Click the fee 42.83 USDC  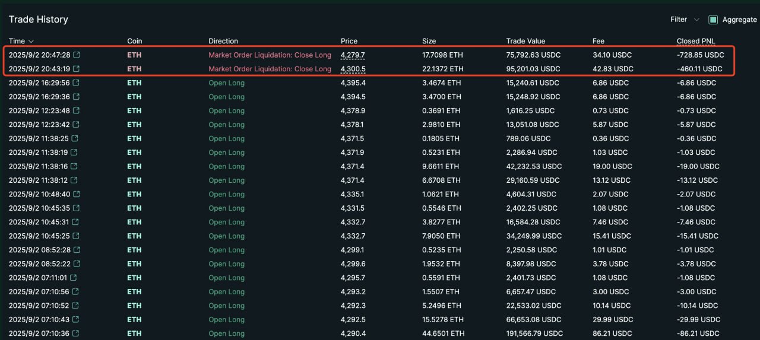613,69
